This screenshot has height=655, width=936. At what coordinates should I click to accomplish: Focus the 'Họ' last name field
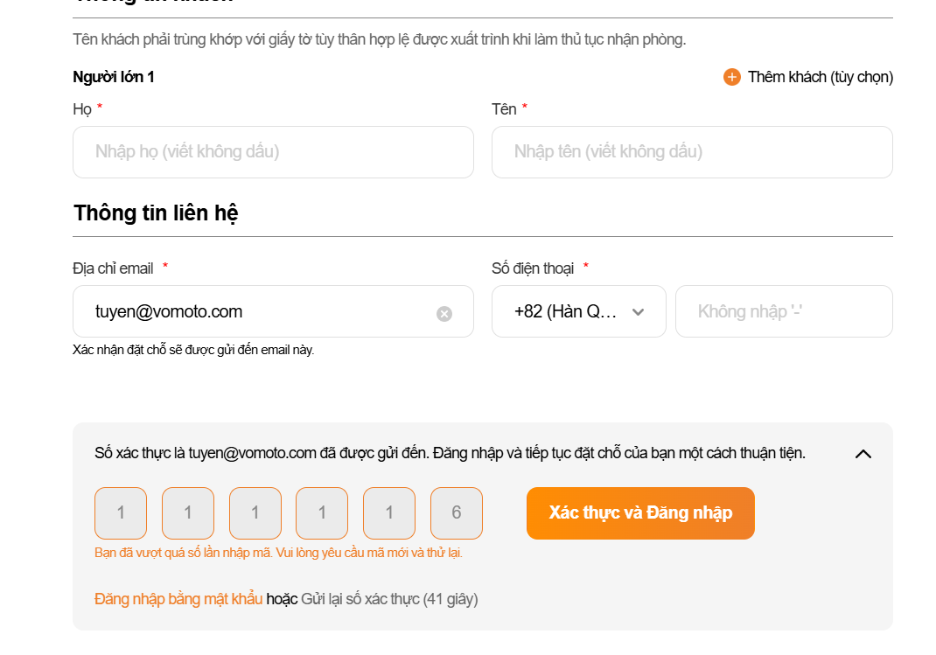273,152
